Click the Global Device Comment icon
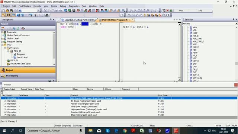The width and height of the screenshot is (238, 134). coord(5,35)
